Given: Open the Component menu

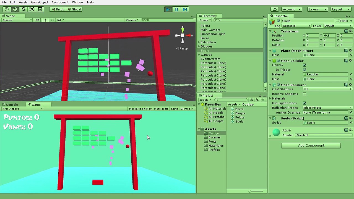Looking at the screenshot, I should pyautogui.click(x=60, y=2).
